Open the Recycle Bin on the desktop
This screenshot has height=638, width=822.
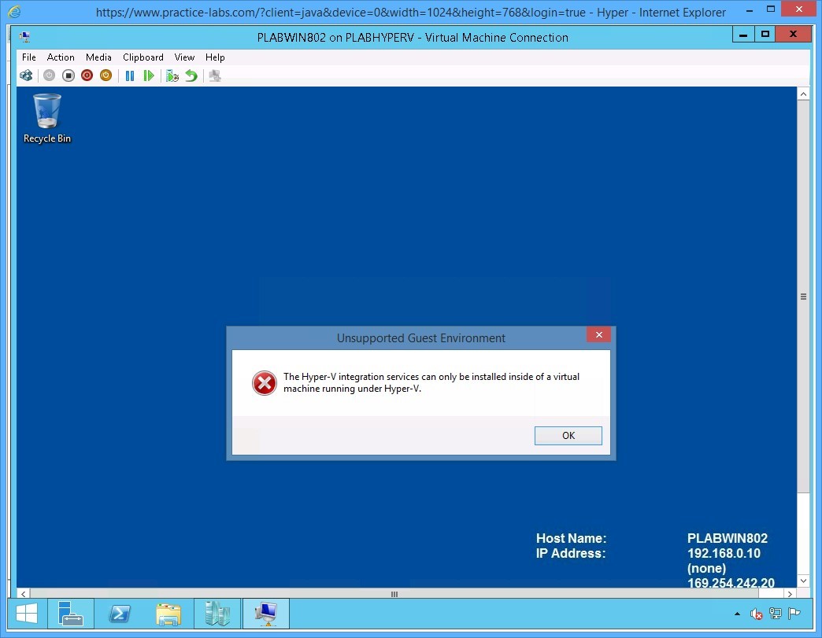tap(46, 110)
